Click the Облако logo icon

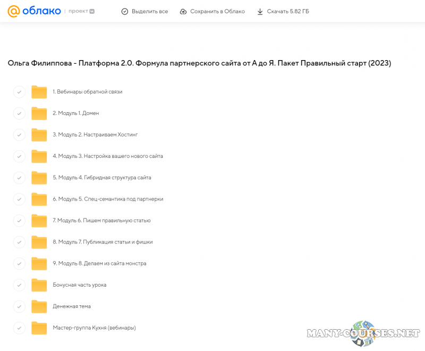tap(14, 11)
